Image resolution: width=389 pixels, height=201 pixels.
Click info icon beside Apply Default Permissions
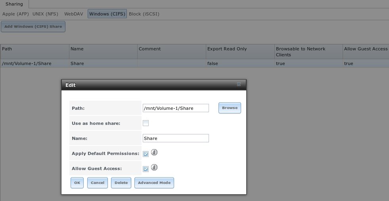155,152
